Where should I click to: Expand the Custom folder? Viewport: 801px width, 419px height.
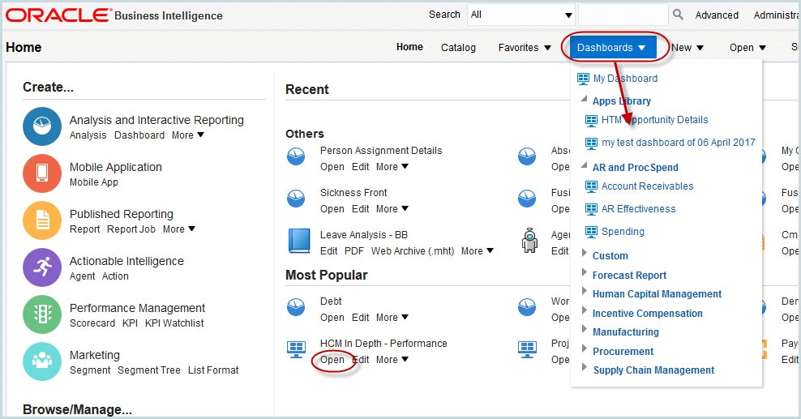pyautogui.click(x=585, y=253)
